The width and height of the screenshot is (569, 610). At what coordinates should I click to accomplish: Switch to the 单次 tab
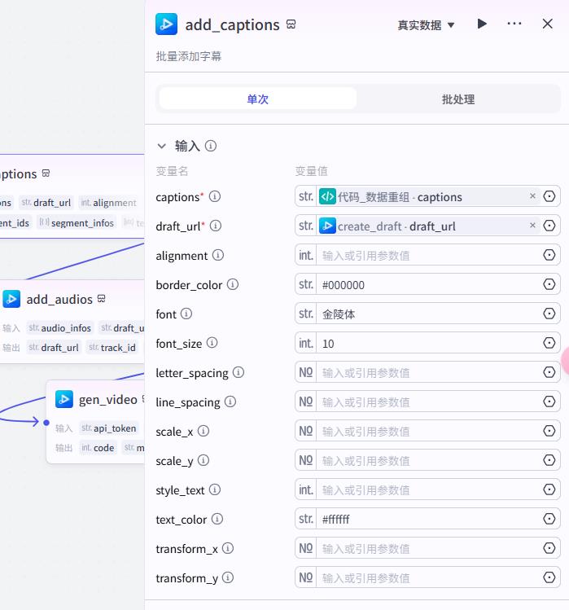click(x=257, y=99)
